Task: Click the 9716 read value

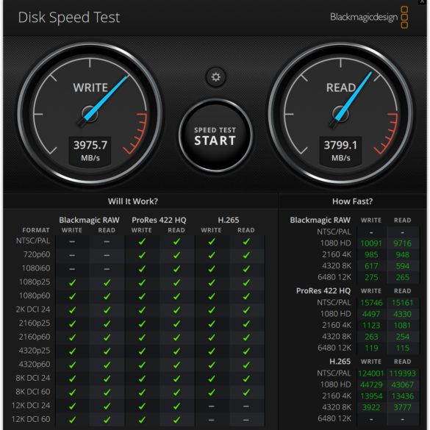Action: point(402,243)
